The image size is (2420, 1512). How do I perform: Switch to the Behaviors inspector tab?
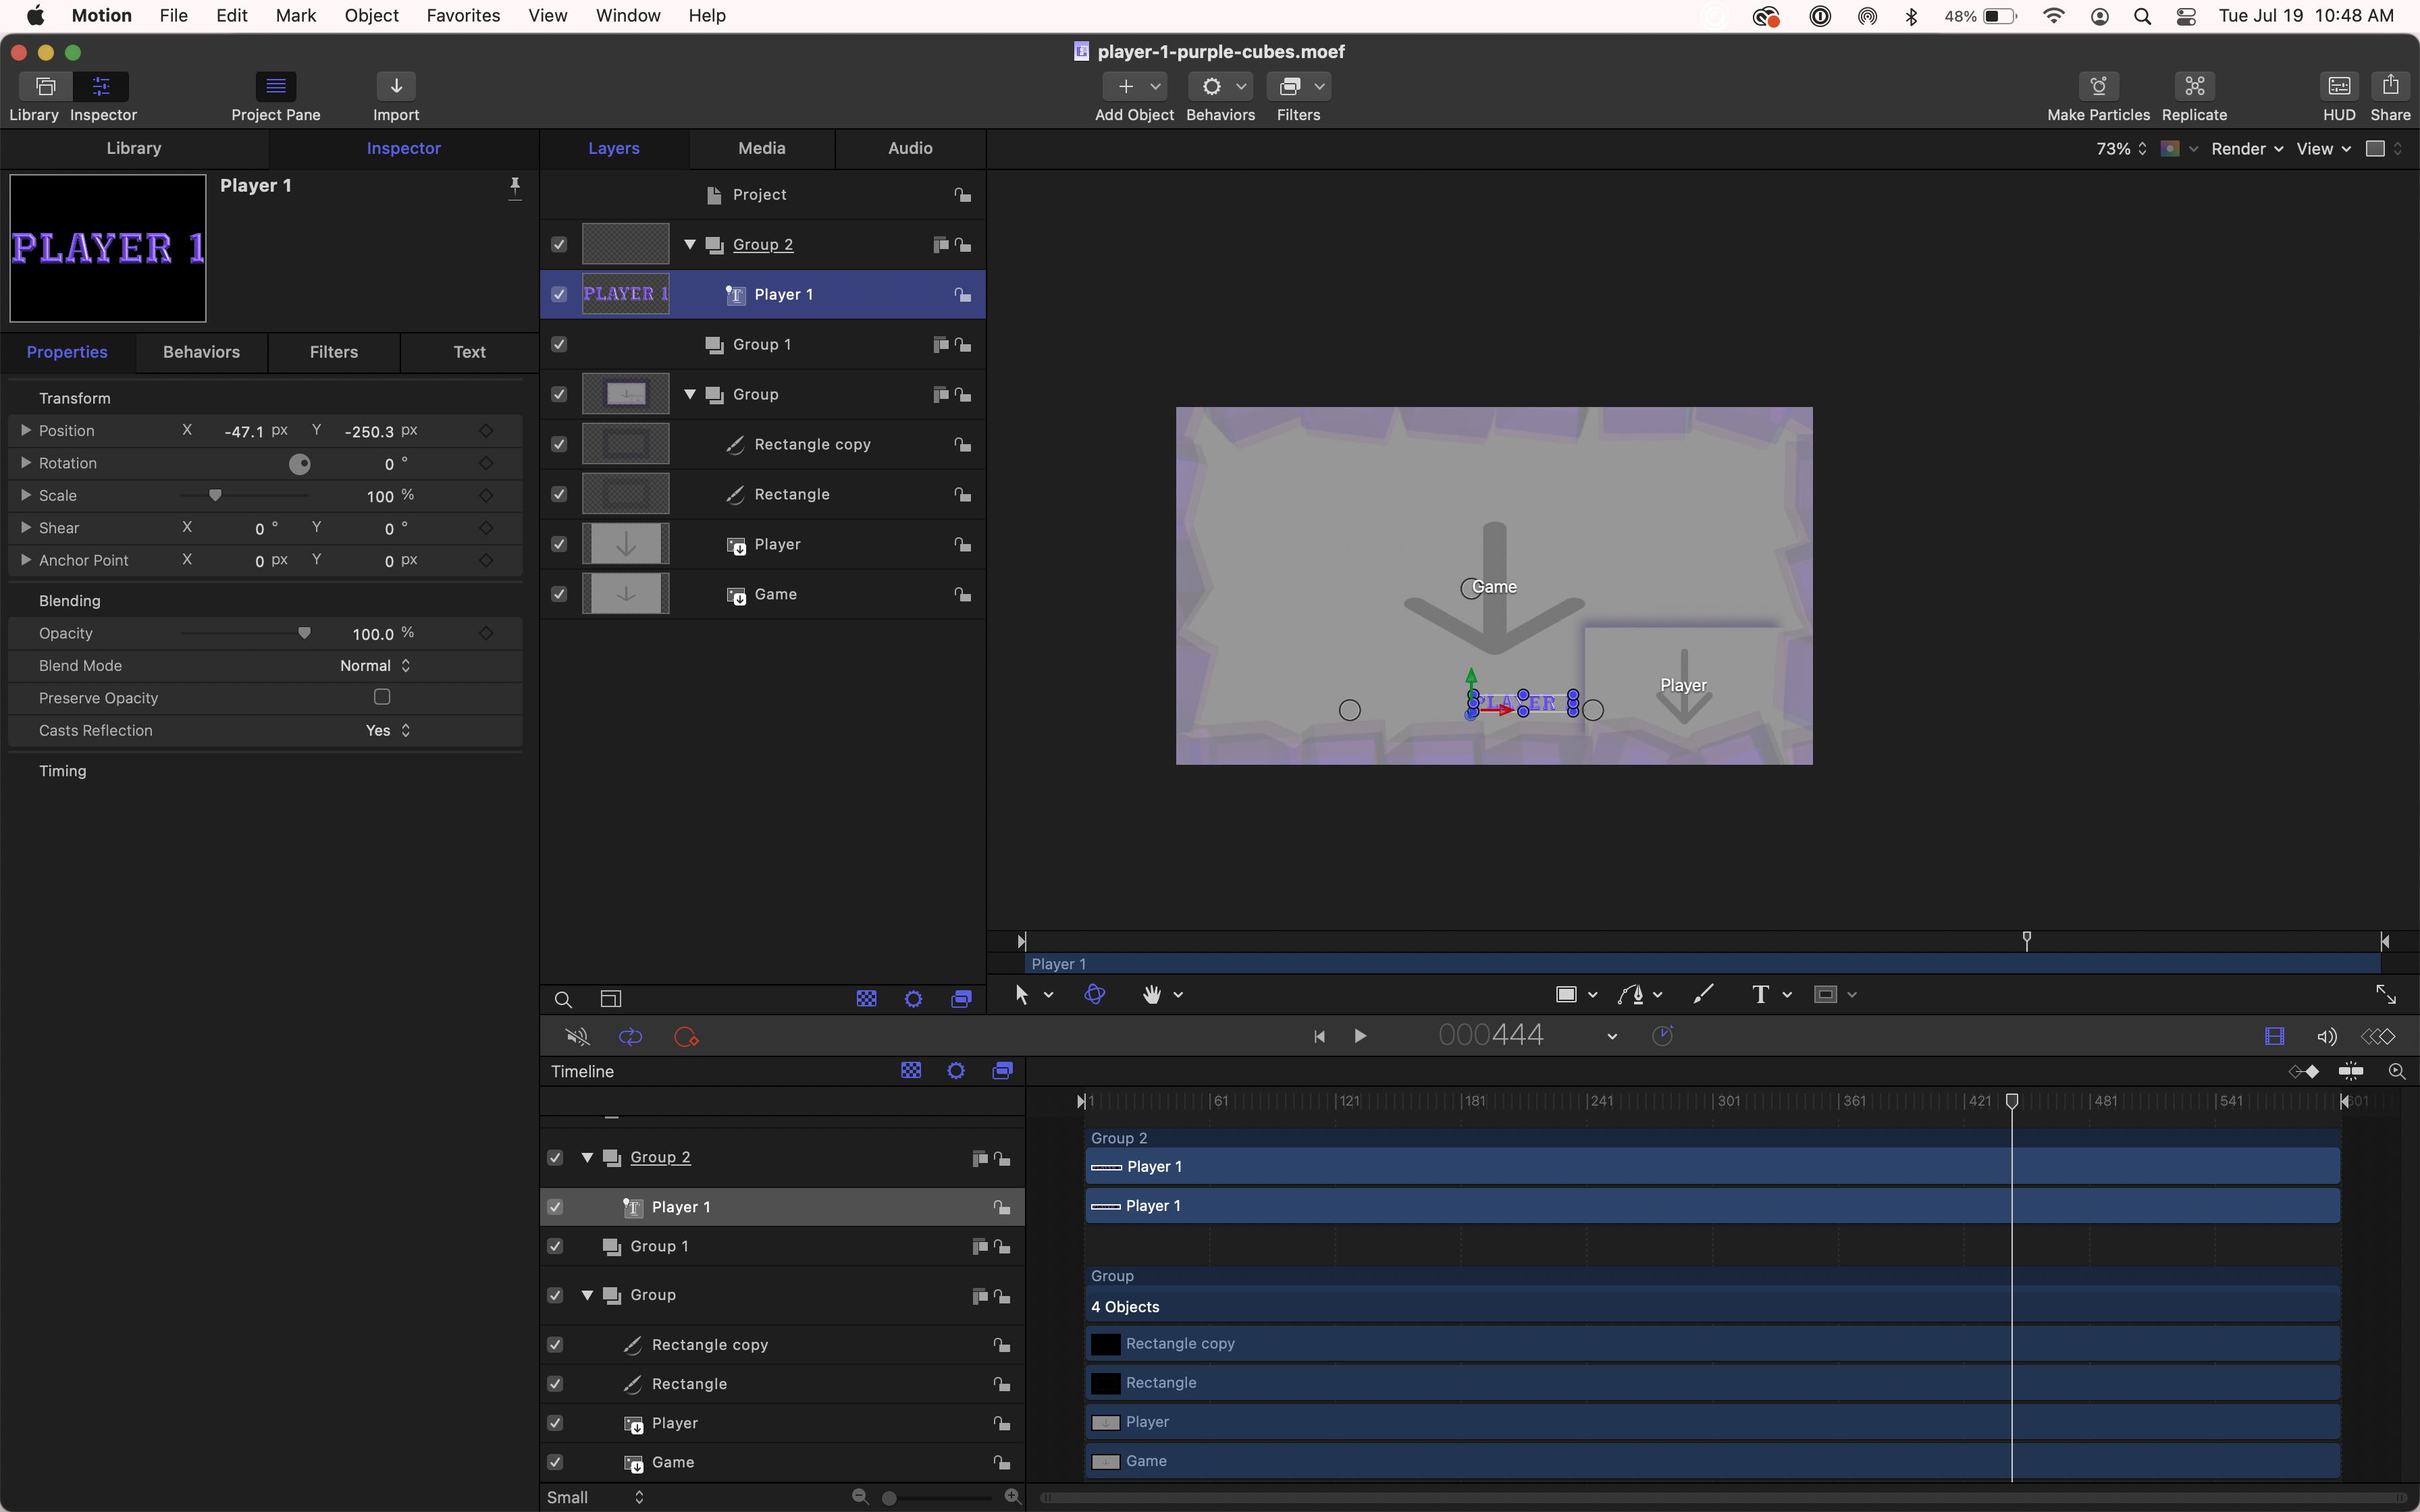(201, 352)
